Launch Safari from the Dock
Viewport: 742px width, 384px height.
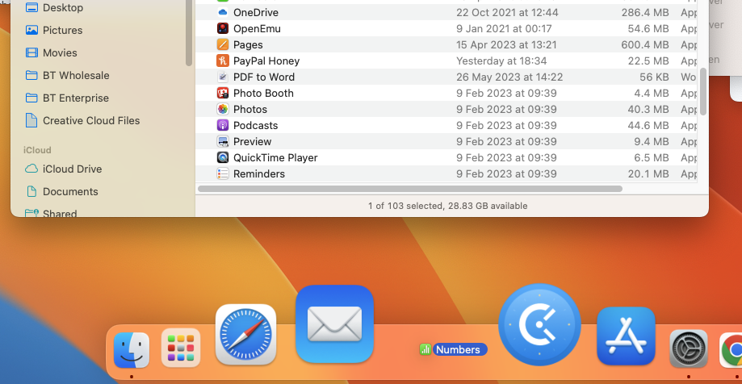click(246, 334)
